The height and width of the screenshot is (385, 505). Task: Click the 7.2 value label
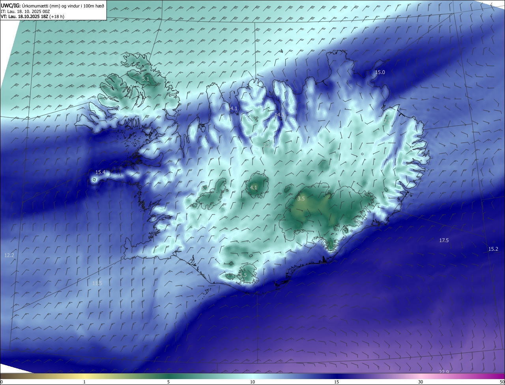[267, 145]
